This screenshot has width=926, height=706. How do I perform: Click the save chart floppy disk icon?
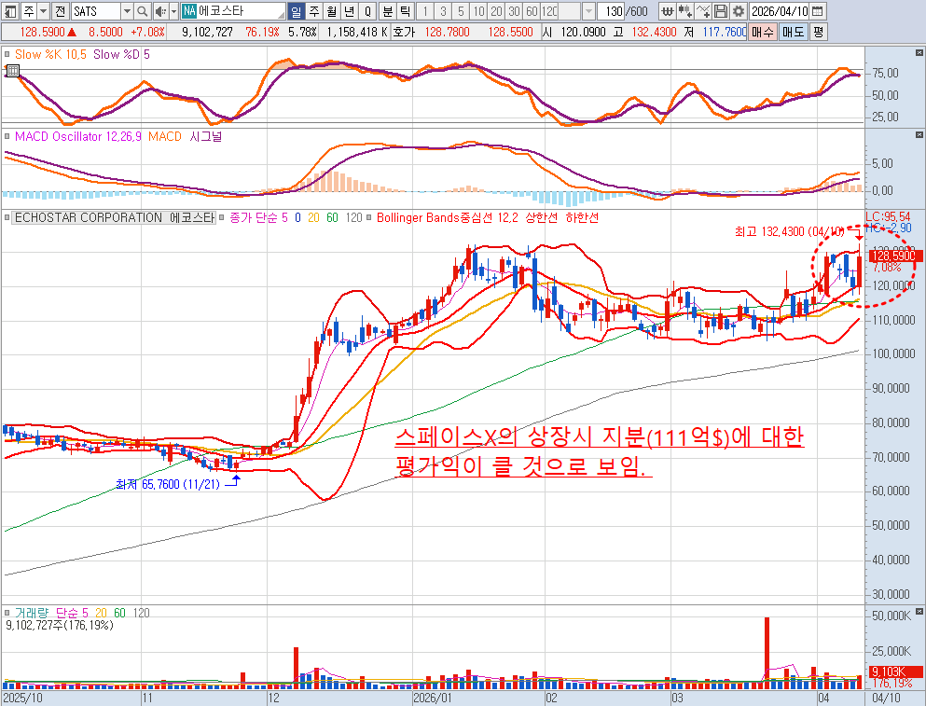[721, 11]
